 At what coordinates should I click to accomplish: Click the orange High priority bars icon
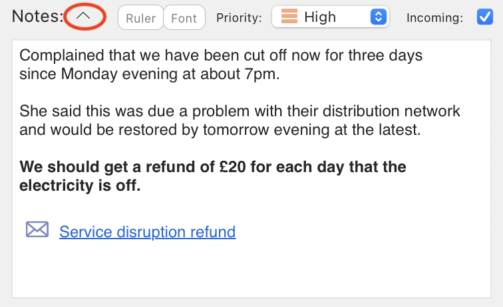289,17
